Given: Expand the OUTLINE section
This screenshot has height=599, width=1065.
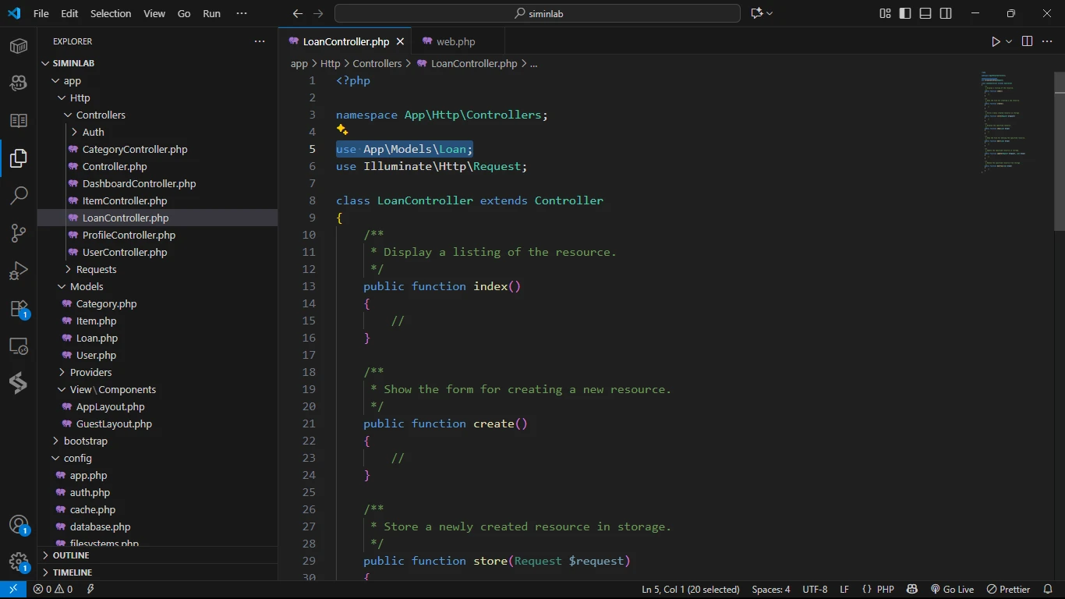Looking at the screenshot, I should (x=71, y=555).
